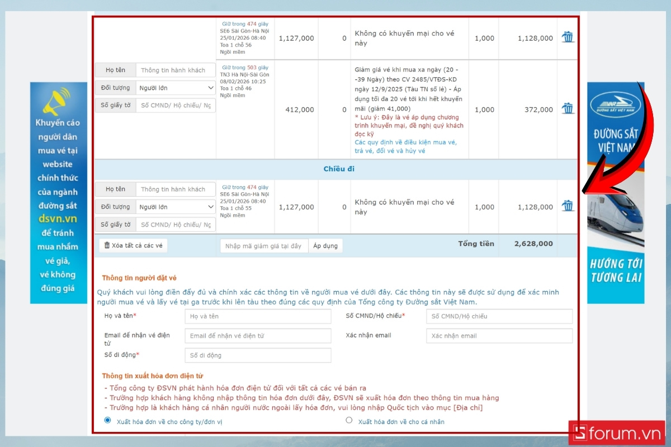Image resolution: width=671 pixels, height=447 pixels.
Task: Click the 412,000 ticket price
Action: [300, 110]
